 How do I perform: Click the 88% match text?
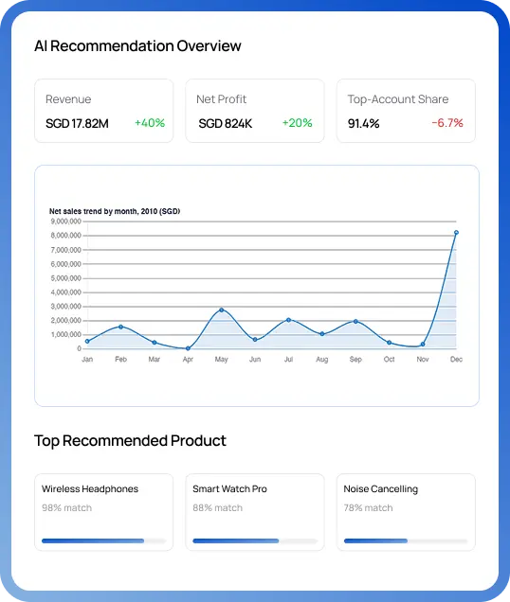click(x=218, y=508)
